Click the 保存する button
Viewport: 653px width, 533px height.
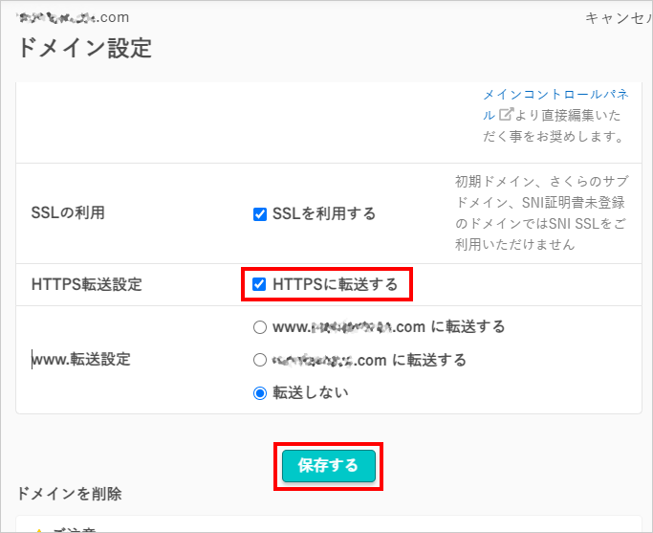tap(329, 466)
